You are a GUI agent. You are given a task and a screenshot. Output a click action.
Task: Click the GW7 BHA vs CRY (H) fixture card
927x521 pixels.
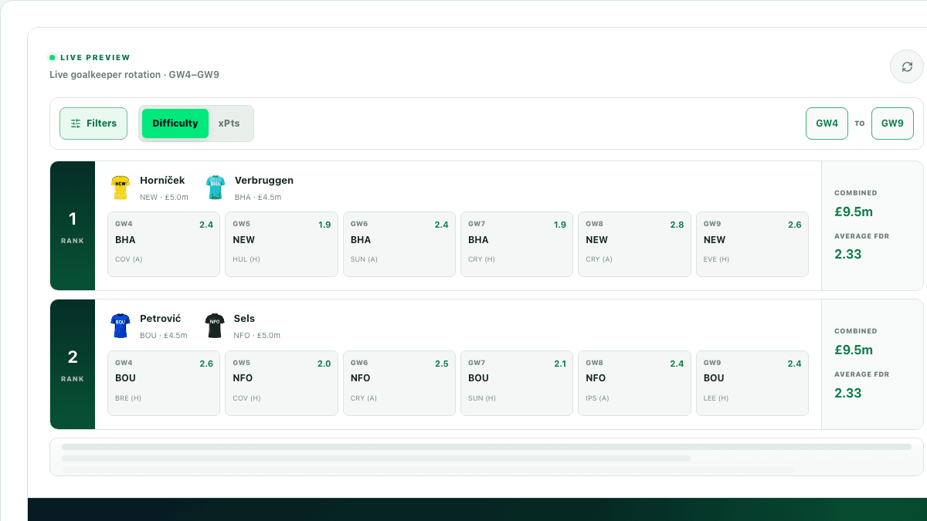[x=517, y=244]
